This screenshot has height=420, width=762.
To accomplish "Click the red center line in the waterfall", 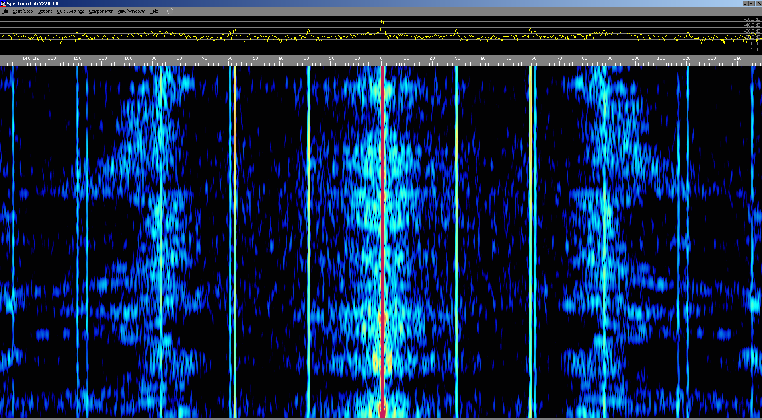I will coord(383,239).
